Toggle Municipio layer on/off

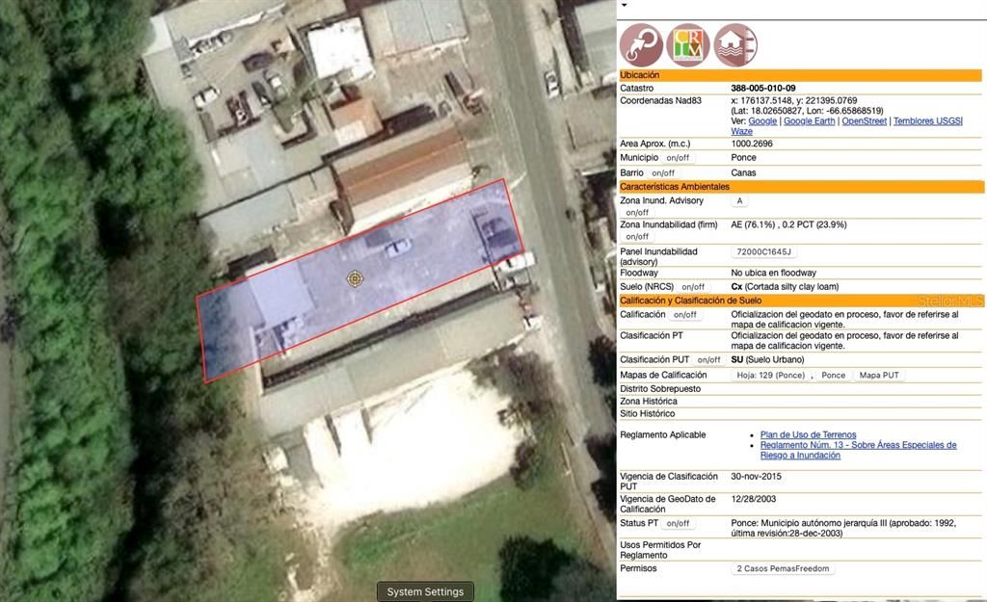(678, 158)
